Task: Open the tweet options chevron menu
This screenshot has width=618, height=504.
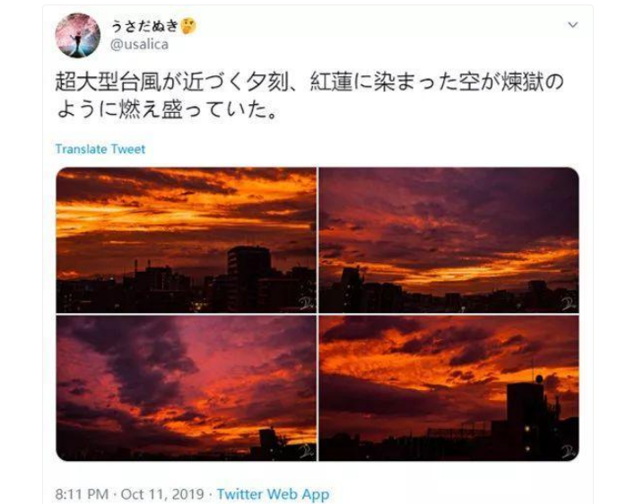Action: 572,25
